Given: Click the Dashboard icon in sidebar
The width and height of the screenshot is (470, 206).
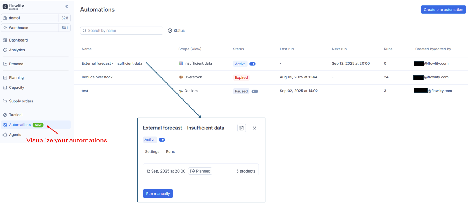Looking at the screenshot, I should pyautogui.click(x=5, y=40).
